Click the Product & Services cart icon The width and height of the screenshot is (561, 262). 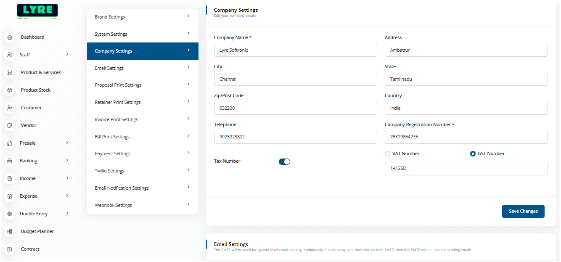point(10,72)
